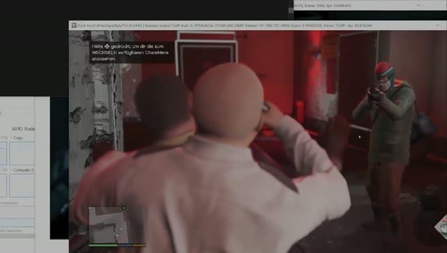Click the Compute 0 graph in Task Manager
The image size is (447, 253).
pyautogui.click(x=22, y=186)
